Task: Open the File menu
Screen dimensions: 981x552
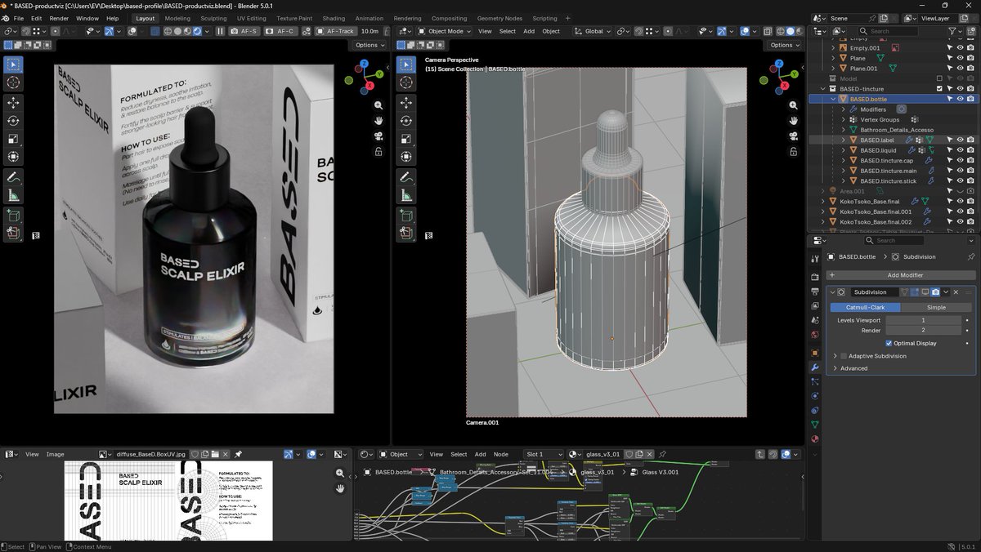Action: [18, 18]
